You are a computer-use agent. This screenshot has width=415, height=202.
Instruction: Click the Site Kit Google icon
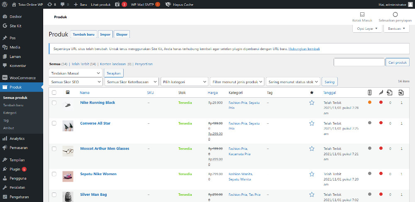tap(5, 26)
